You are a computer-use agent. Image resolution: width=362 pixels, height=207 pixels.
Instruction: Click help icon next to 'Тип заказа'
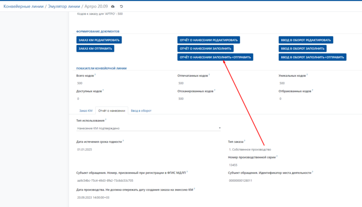pyautogui.click(x=245, y=140)
